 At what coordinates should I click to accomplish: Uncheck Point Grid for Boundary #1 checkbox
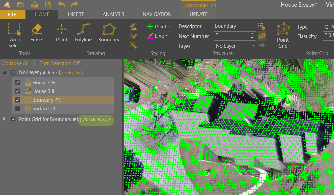[13, 119]
